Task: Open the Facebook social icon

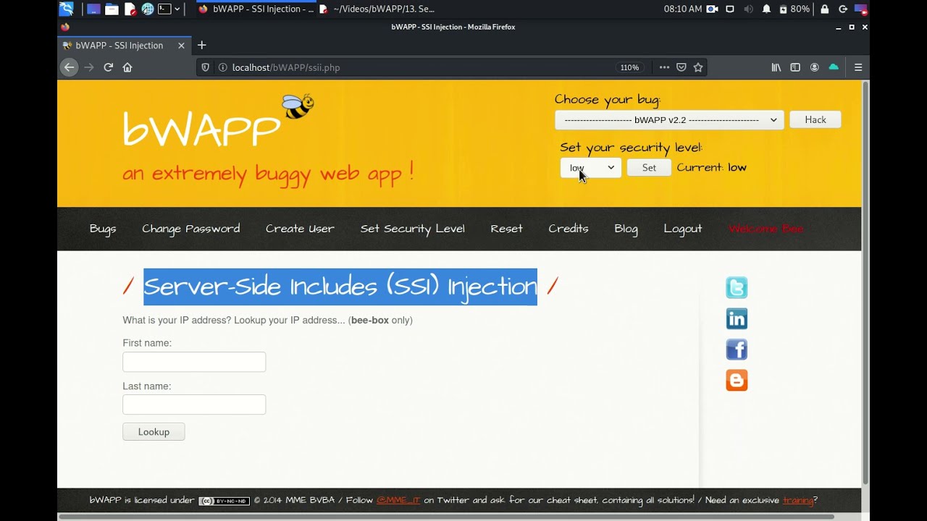Action: coord(737,350)
